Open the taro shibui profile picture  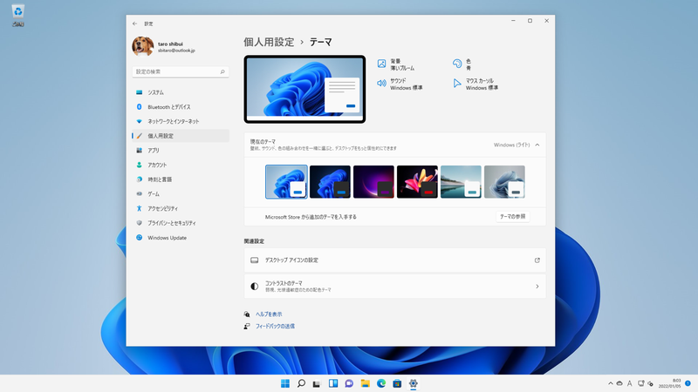(143, 46)
